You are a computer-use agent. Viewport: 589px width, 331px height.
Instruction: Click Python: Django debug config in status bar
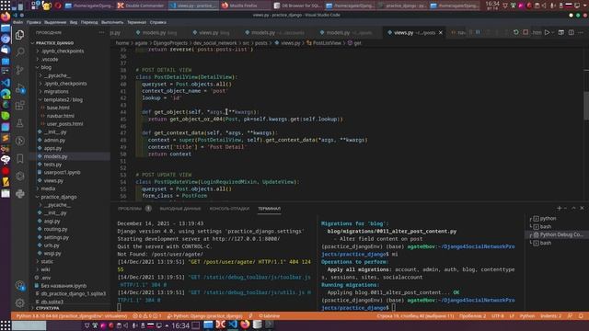coord(204,316)
